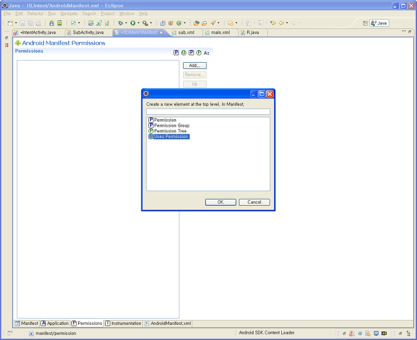Switch to the Application bottom tab
This screenshot has height=340, width=417.
tap(55, 323)
